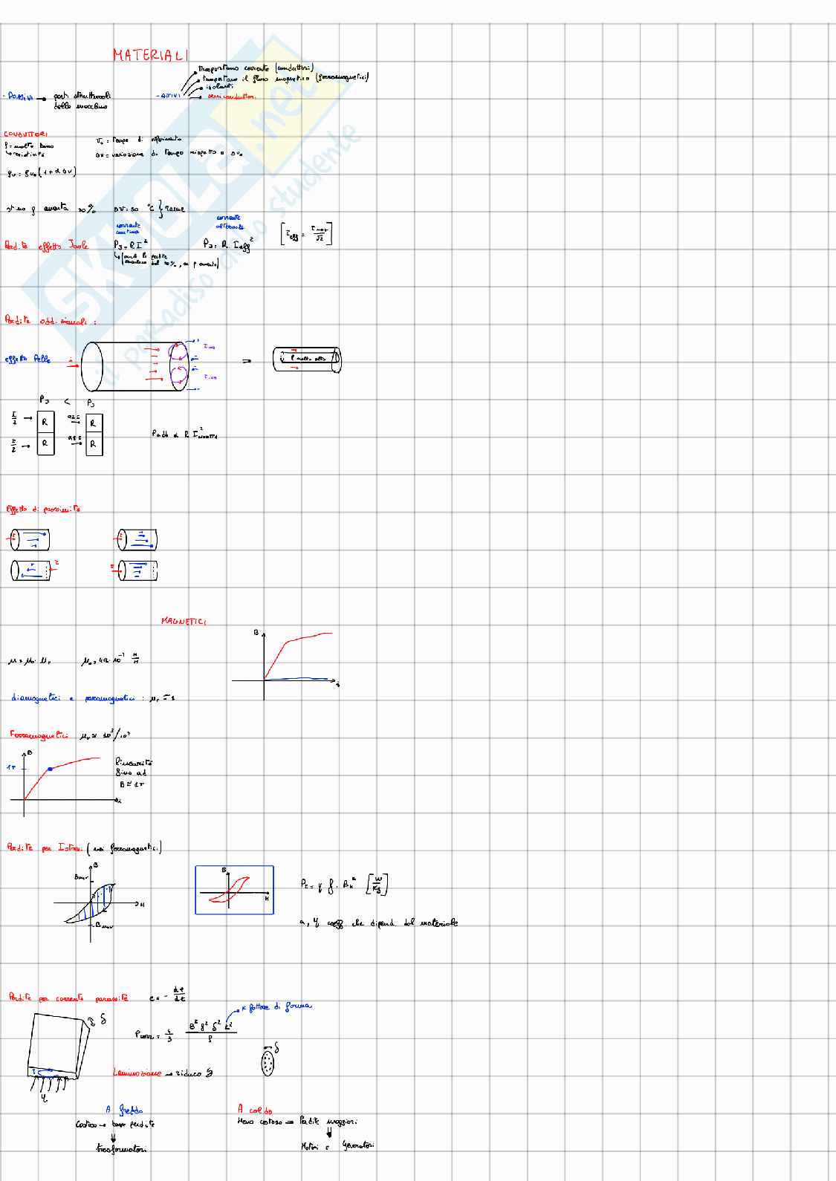
Task: Select the large skin effect cylinder drawing
Action: 134,365
